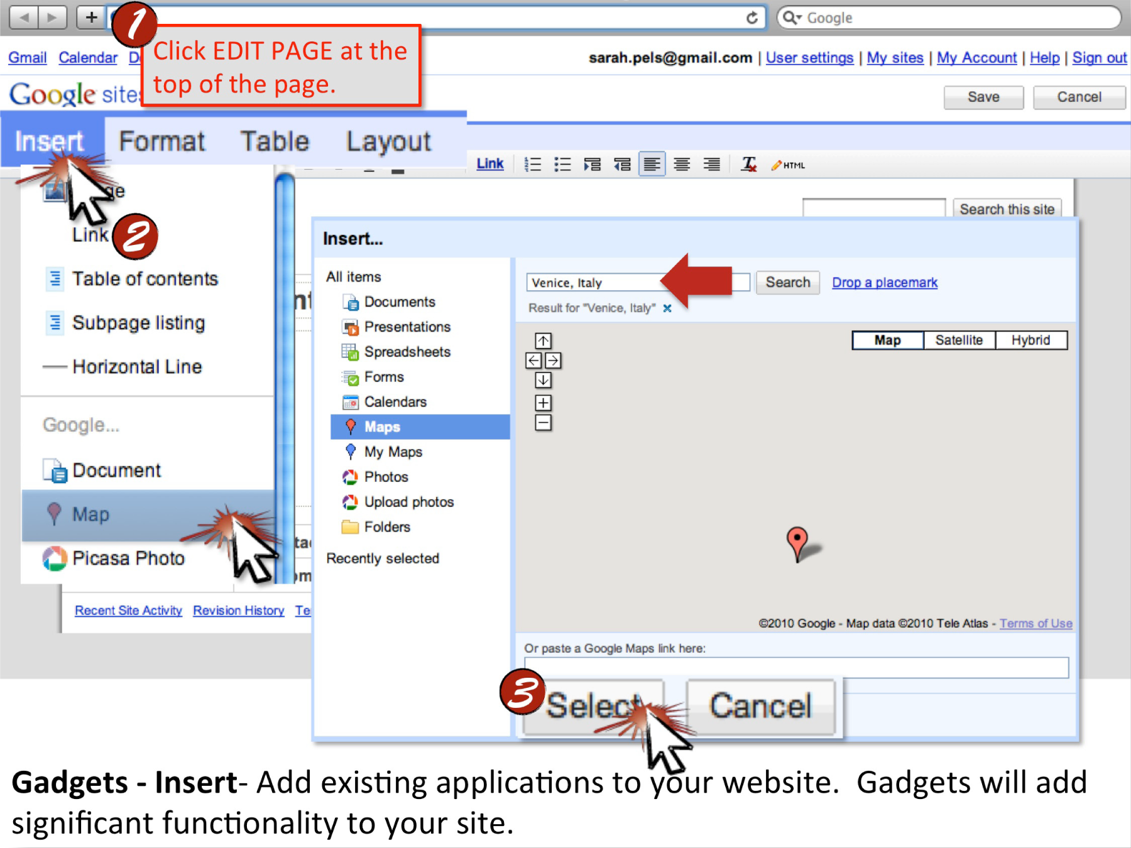Viewport: 1131px width, 848px height.
Task: Click the Google Maps link paste field
Action: (x=796, y=667)
